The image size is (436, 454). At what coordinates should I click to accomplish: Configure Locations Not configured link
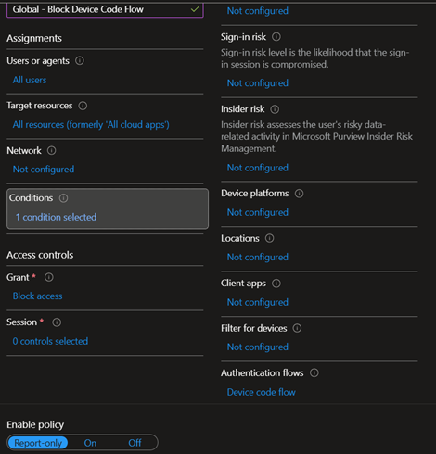(258, 257)
